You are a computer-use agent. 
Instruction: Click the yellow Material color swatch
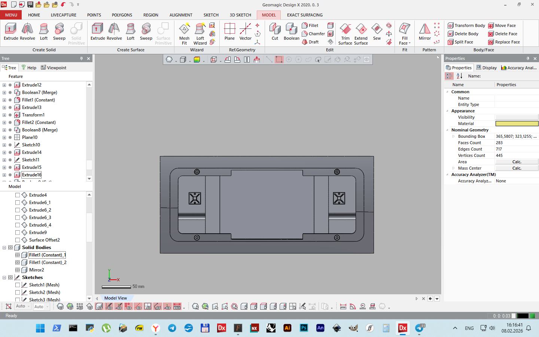click(517, 124)
